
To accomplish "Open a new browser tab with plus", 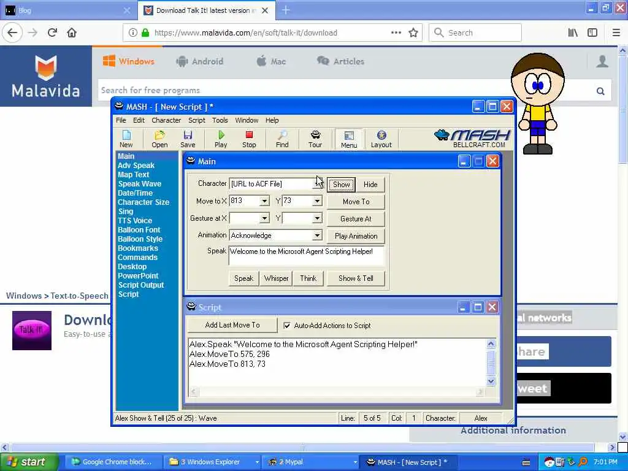I will (x=286, y=10).
